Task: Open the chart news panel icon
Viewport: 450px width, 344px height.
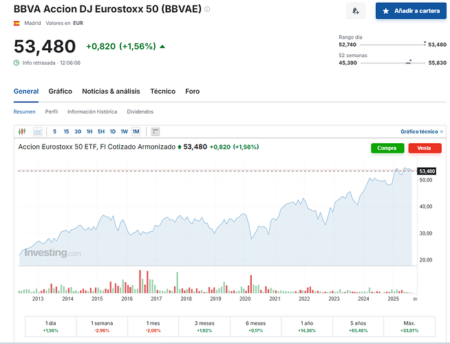Action: (156, 131)
